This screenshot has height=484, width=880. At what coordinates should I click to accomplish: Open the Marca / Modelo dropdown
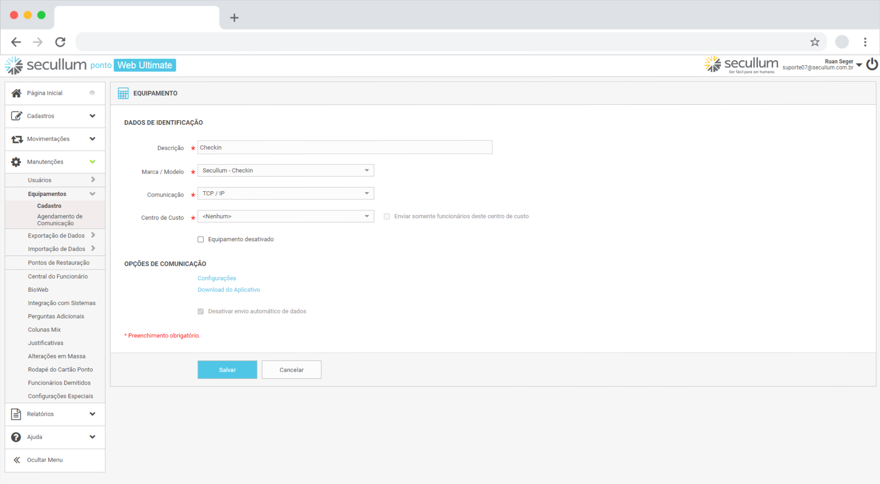(286, 171)
